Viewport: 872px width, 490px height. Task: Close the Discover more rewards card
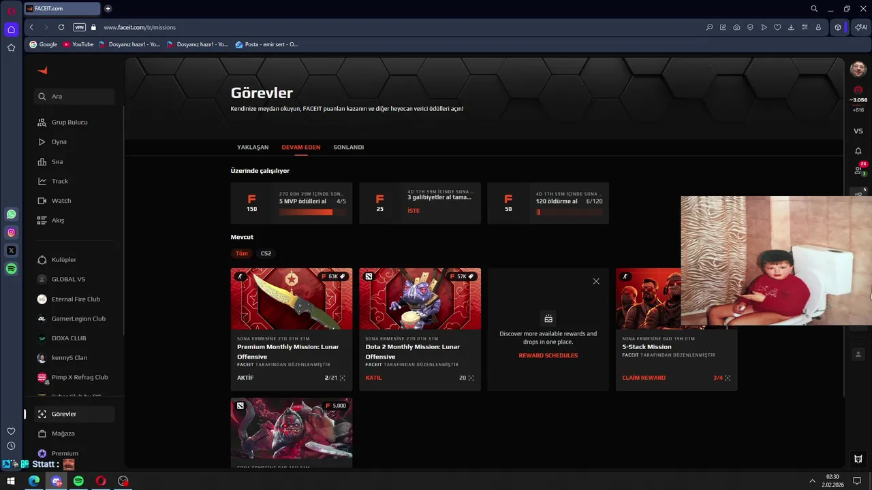(x=596, y=281)
